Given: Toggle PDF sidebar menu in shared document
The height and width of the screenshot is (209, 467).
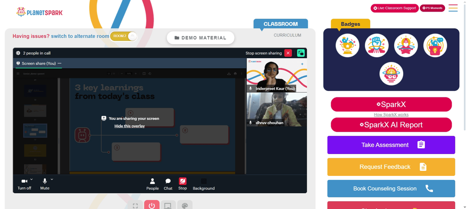Looking at the screenshot, I should (18, 74).
